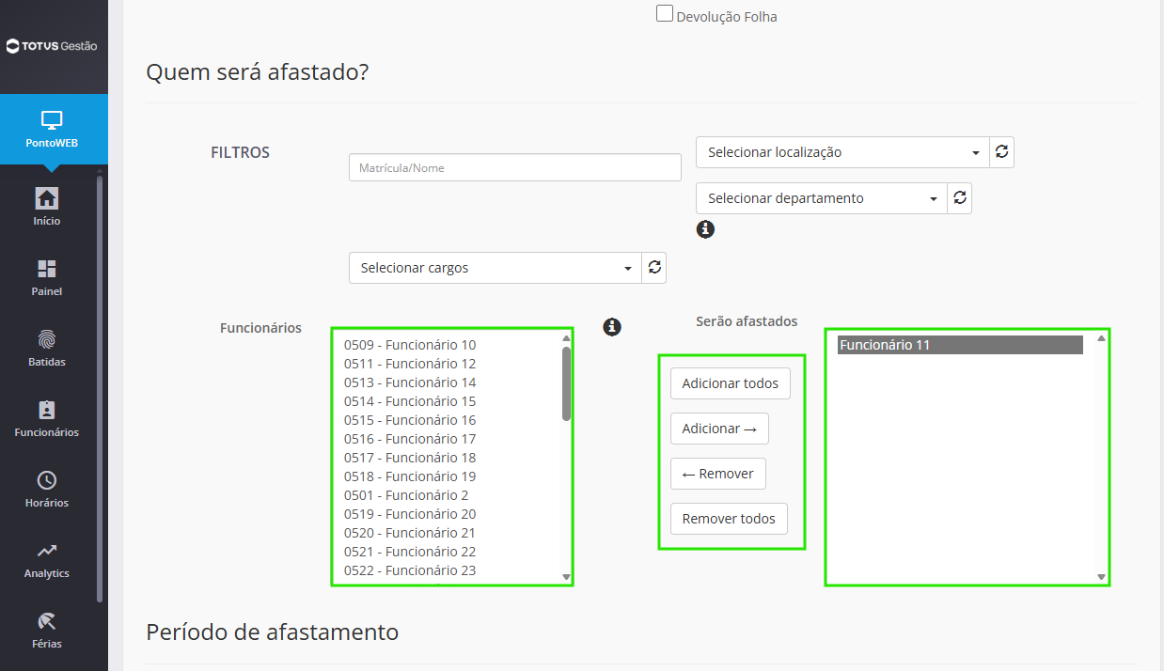The width and height of the screenshot is (1164, 671).
Task: Toggle the Devolução Folha checkbox
Action: 665,14
